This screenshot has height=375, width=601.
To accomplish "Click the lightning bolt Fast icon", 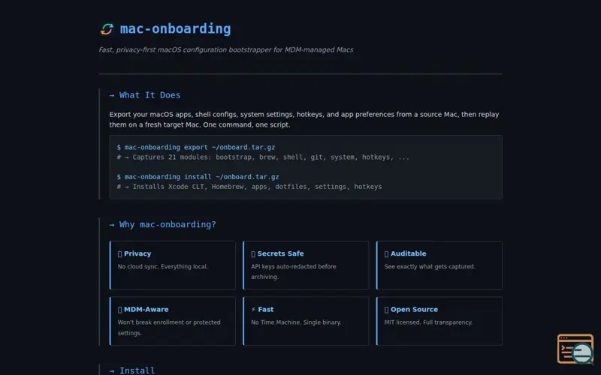I will [x=253, y=309].
